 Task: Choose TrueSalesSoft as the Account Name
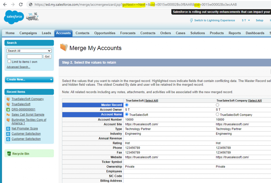click(x=127, y=114)
